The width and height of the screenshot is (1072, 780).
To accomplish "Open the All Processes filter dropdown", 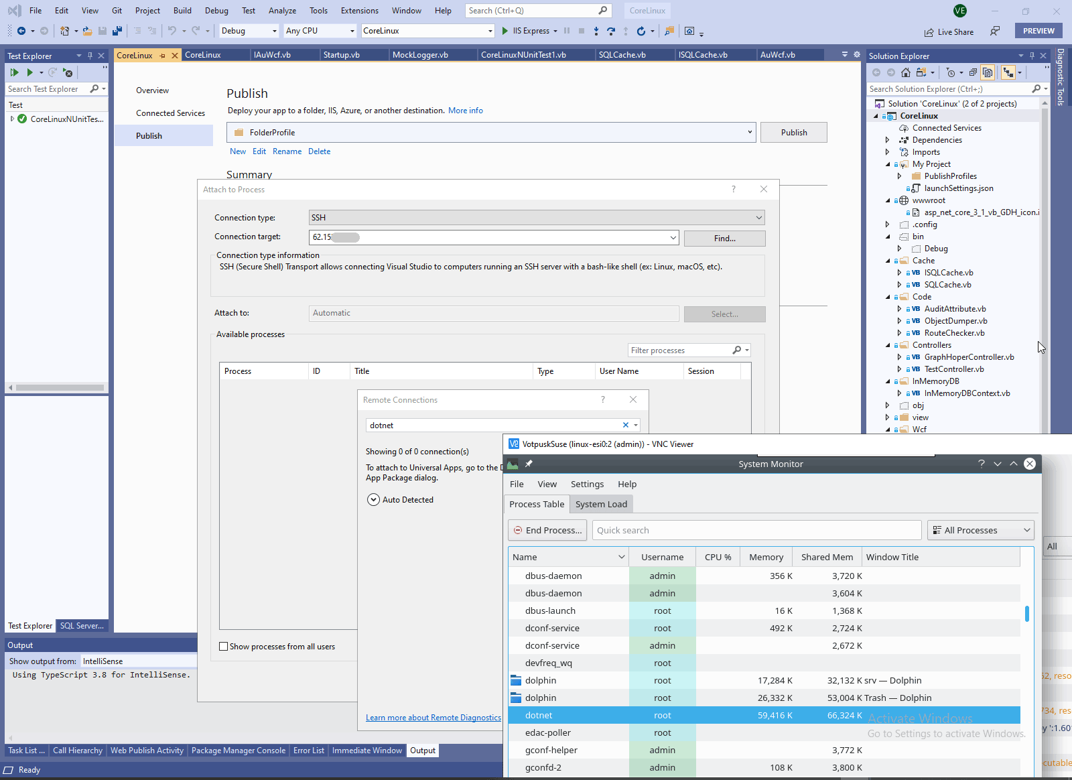I will (980, 530).
